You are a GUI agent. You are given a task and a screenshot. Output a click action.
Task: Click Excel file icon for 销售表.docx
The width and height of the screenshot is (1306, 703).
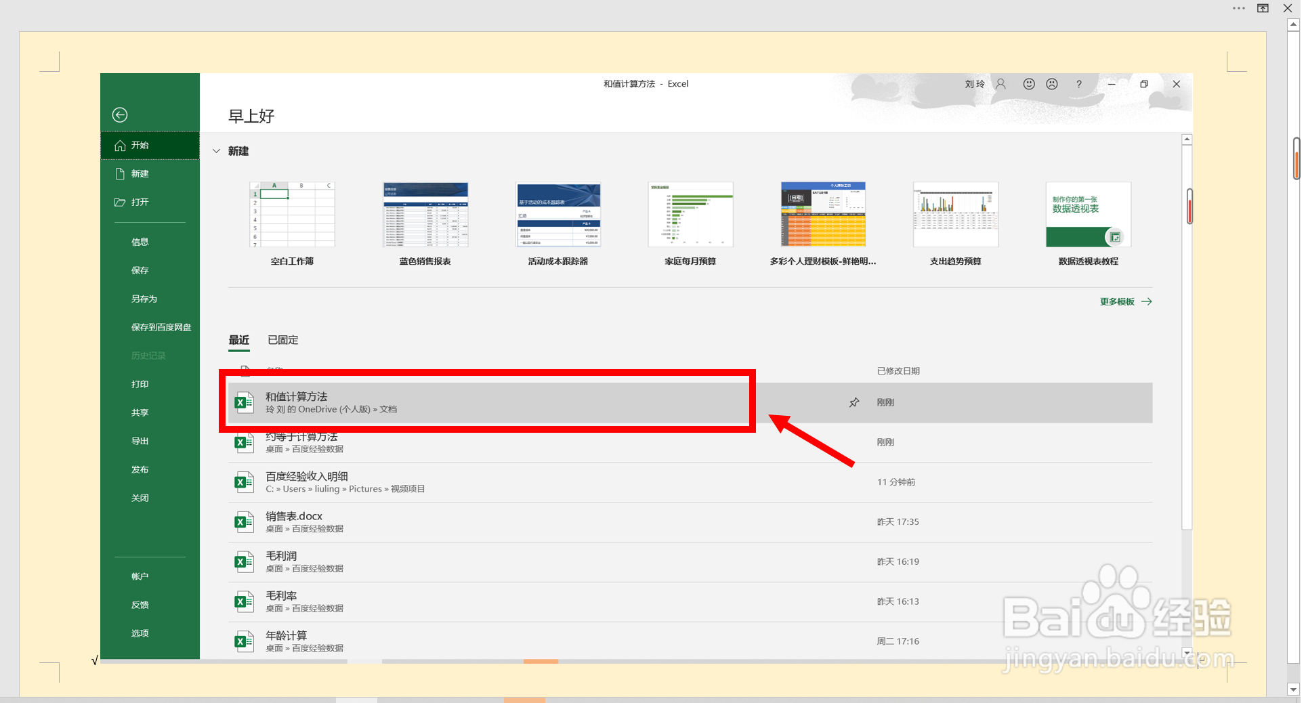(x=244, y=522)
